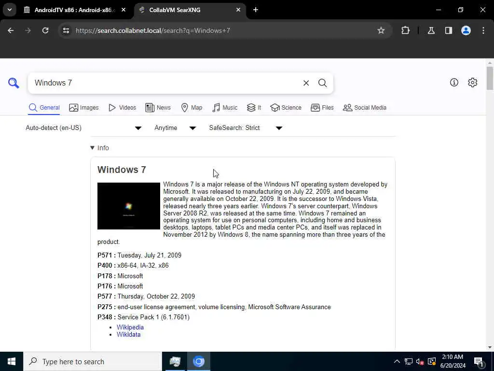Click the page vertical scrollbar thumb
494x371 pixels.
pyautogui.click(x=490, y=78)
